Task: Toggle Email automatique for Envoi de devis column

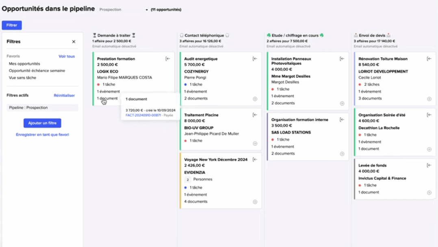Action: [376, 46]
